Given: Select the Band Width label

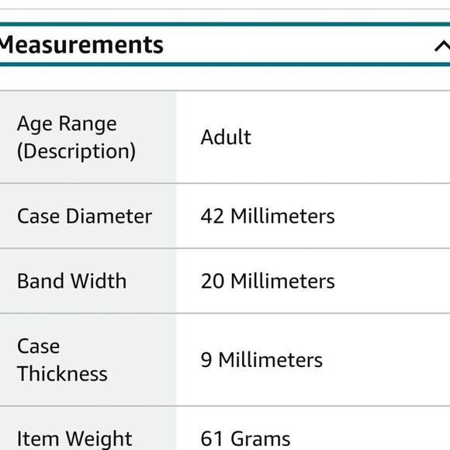Looking at the screenshot, I should (x=71, y=281).
